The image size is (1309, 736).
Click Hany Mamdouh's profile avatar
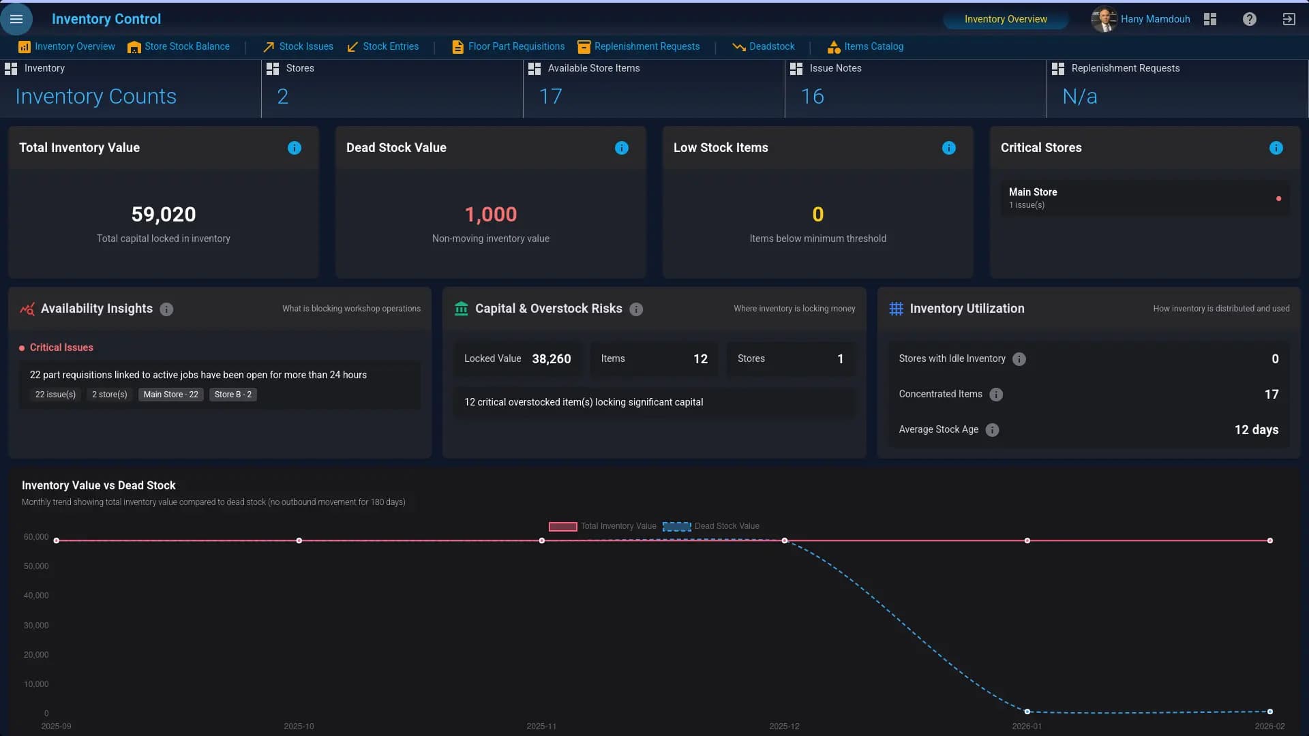pyautogui.click(x=1104, y=18)
